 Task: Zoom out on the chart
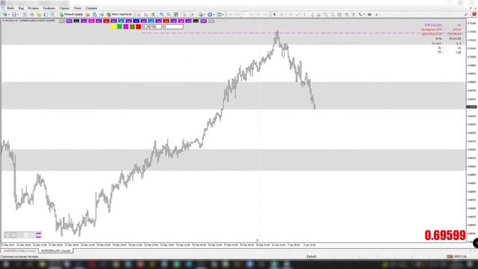pyautogui.click(x=169, y=14)
